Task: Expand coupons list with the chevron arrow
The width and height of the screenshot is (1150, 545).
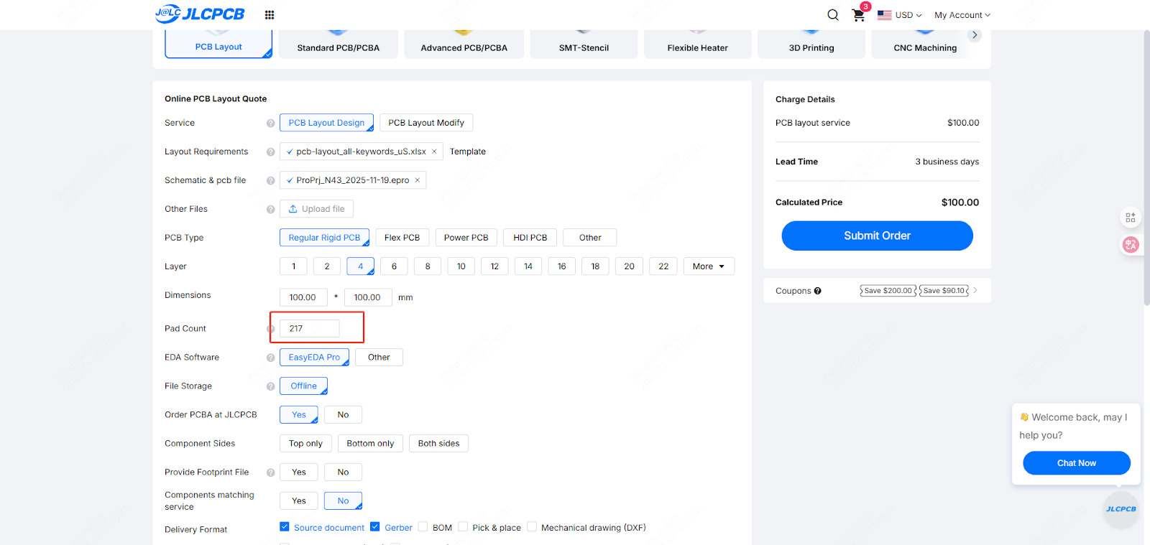Action: 975,291
